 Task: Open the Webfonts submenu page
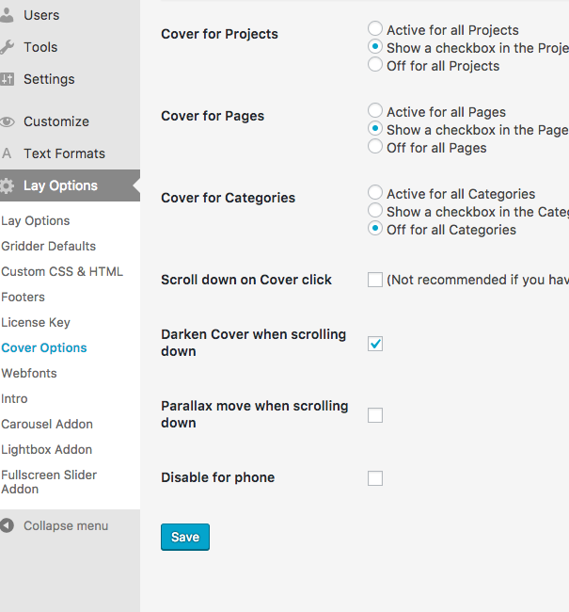tap(29, 373)
